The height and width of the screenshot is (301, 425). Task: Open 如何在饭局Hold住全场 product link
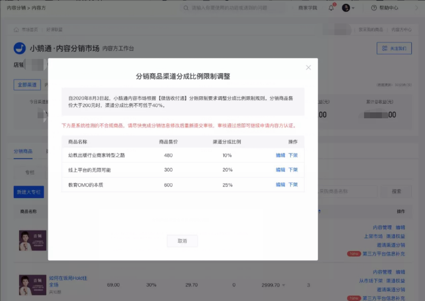point(68,281)
